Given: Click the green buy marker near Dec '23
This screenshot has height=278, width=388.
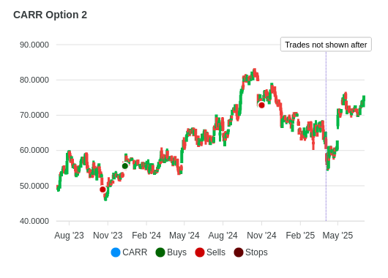Looking at the screenshot, I should pos(125,166).
